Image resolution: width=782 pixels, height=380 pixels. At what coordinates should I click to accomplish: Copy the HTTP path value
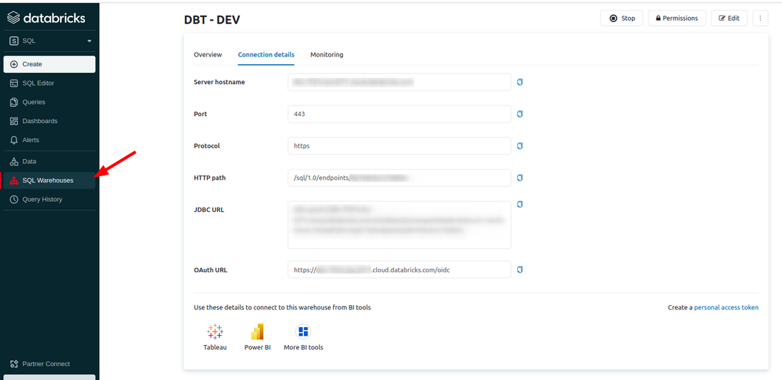pos(519,178)
